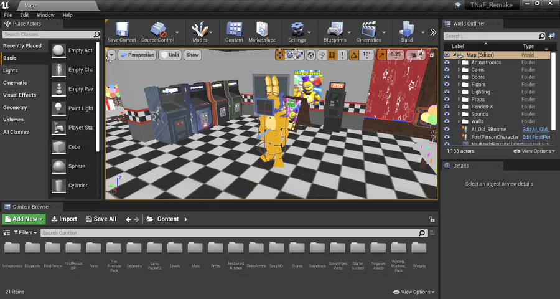Open the Edit menu

click(24, 15)
